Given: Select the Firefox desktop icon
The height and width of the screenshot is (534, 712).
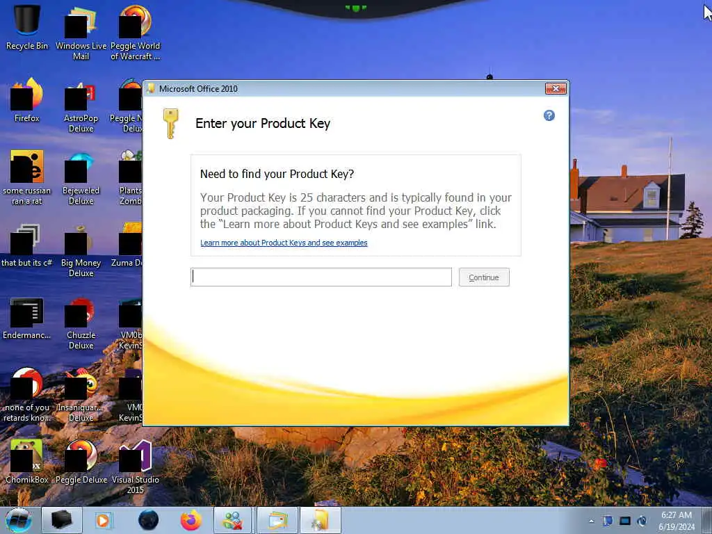Looking at the screenshot, I should coord(27,100).
